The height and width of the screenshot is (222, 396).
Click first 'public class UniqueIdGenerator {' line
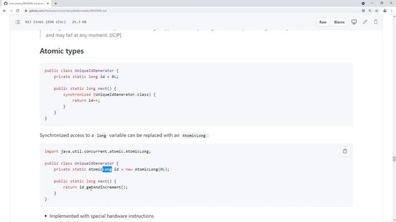pos(81,71)
